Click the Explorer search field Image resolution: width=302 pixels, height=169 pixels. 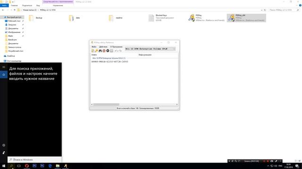(x=284, y=10)
